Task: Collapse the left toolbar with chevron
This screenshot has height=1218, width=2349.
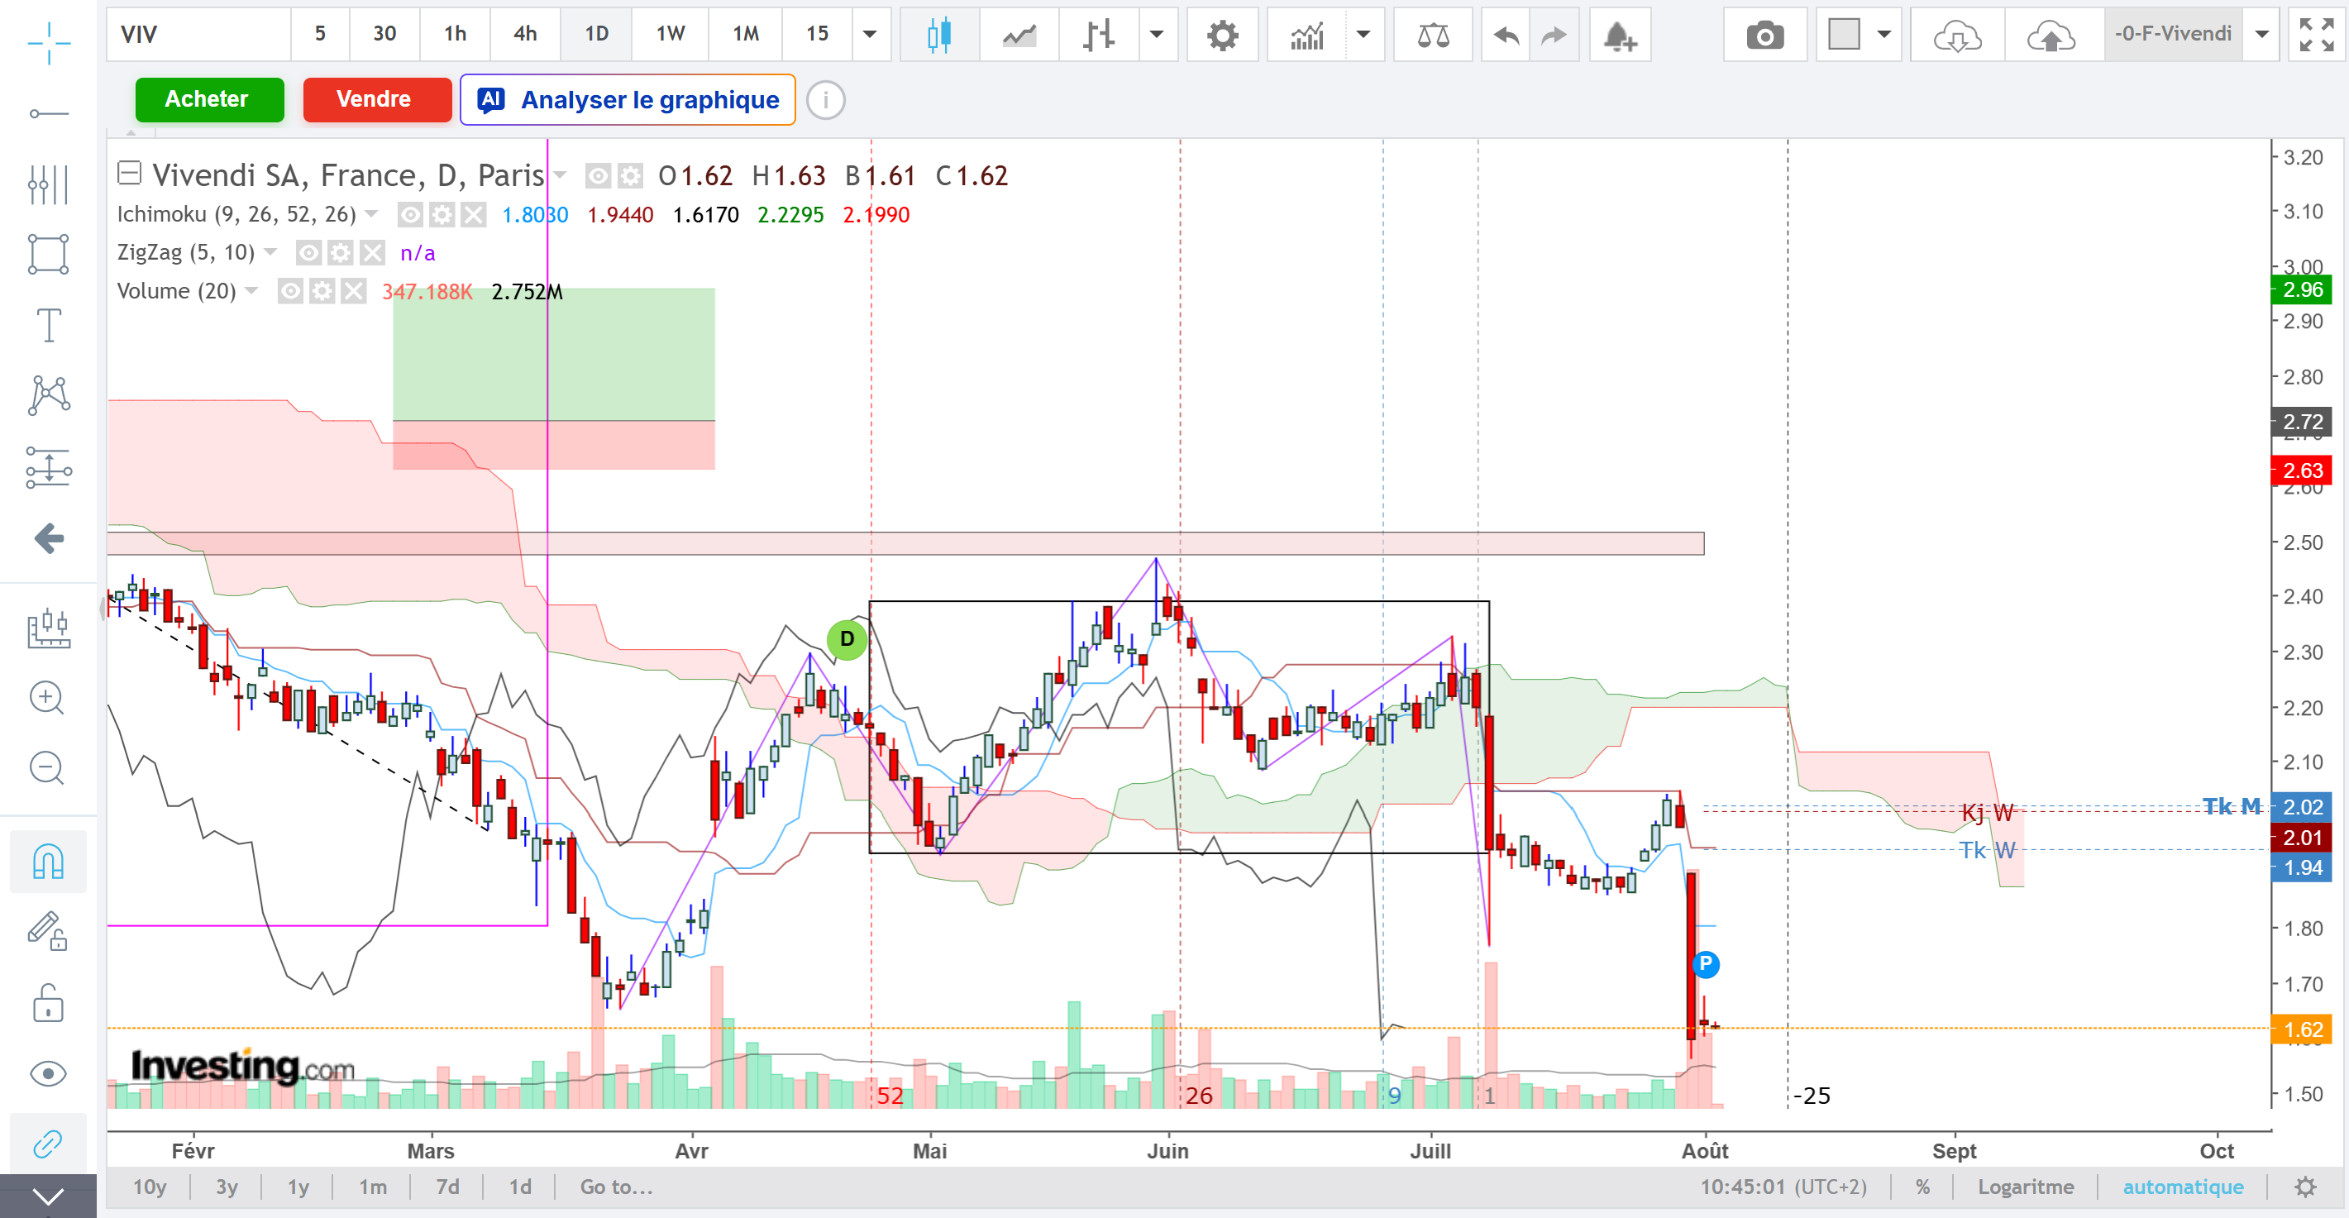Action: click(x=48, y=1197)
